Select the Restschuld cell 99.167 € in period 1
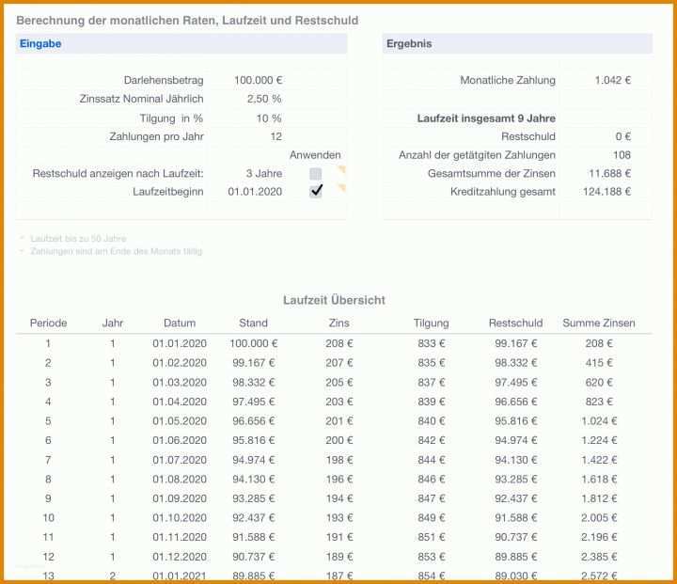Screen dimensions: 677x584 [x=516, y=344]
